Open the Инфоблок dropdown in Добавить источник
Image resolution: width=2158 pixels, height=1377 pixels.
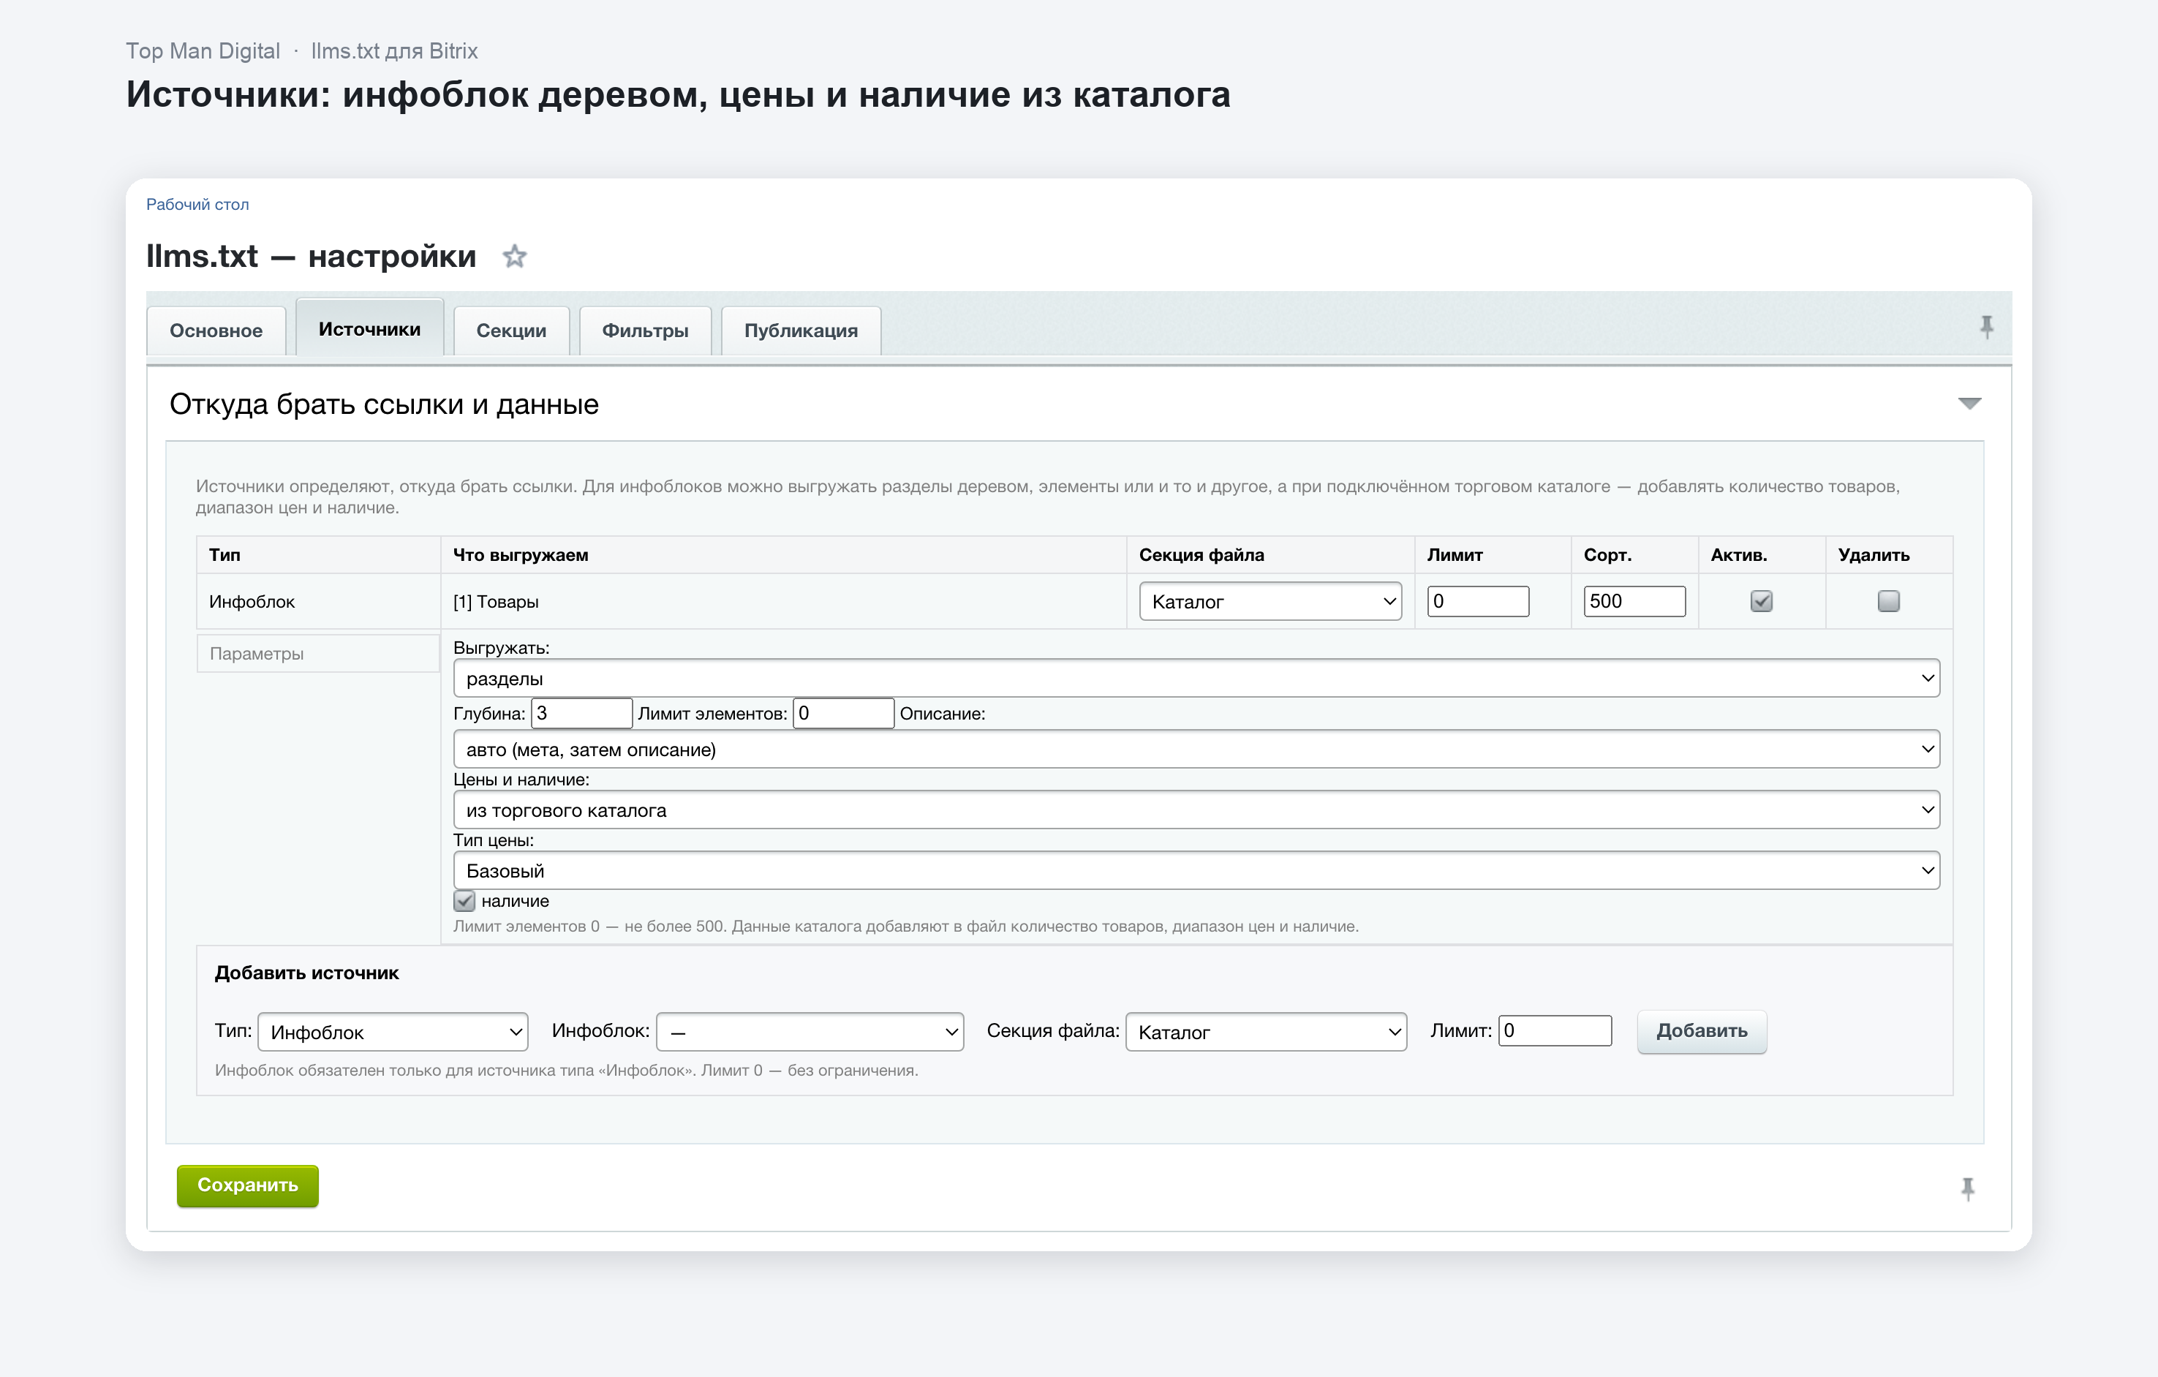[810, 1032]
